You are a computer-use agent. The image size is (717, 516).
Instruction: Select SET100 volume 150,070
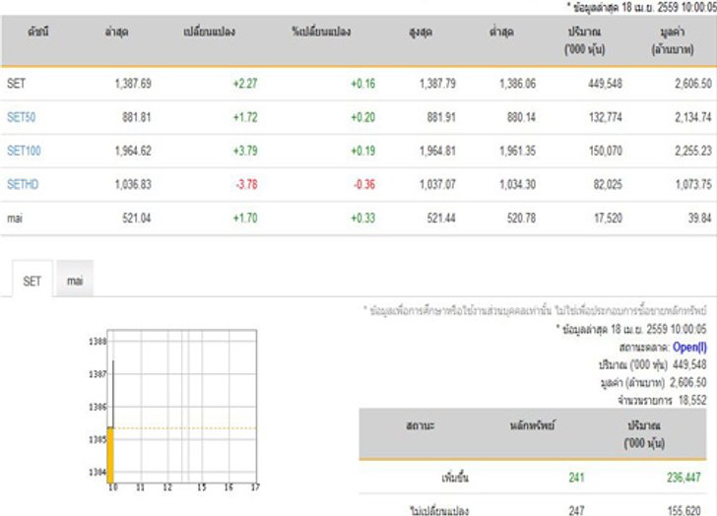coord(606,151)
